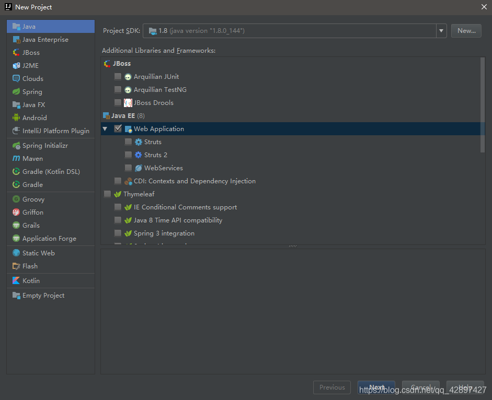Click the Arquillian JUnit alien icon
Screen dimensions: 492x400
tap(128, 77)
